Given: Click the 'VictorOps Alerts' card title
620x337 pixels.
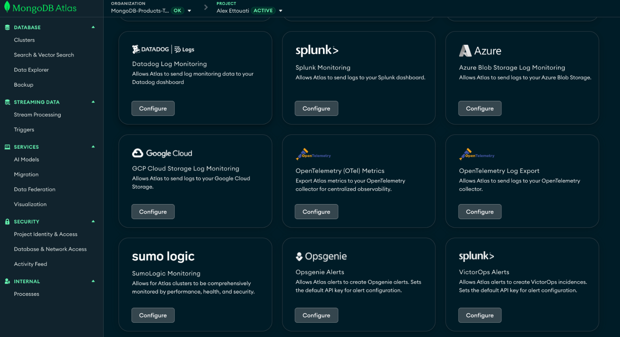Looking at the screenshot, I should click(484, 272).
